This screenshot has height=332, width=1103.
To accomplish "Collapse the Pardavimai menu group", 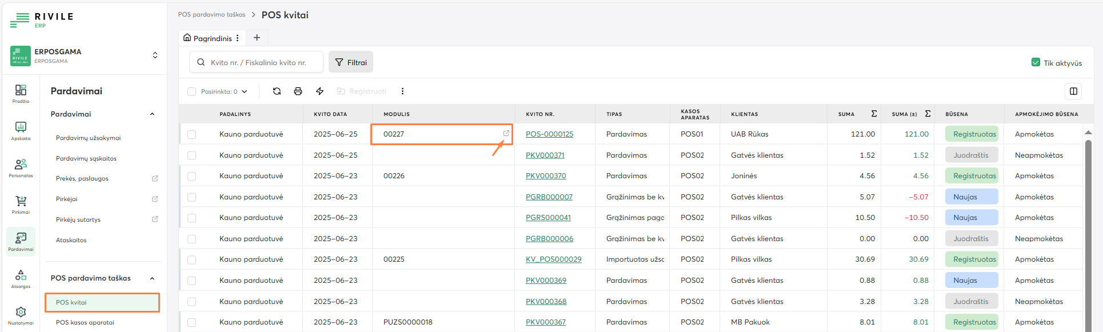I will click(152, 114).
